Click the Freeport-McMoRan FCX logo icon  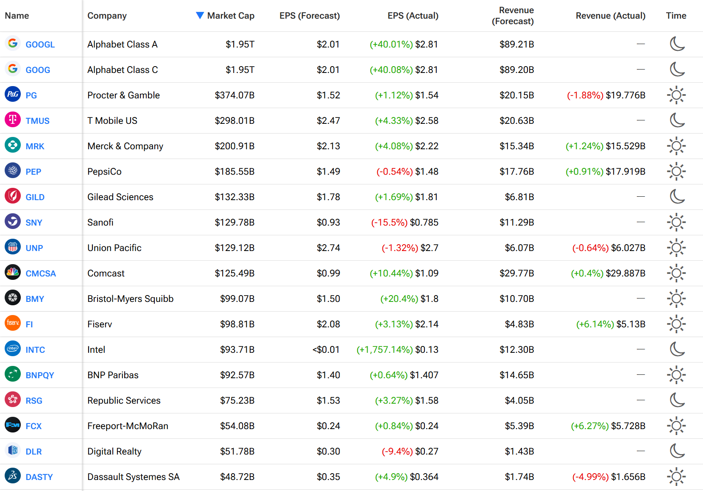[x=13, y=425]
